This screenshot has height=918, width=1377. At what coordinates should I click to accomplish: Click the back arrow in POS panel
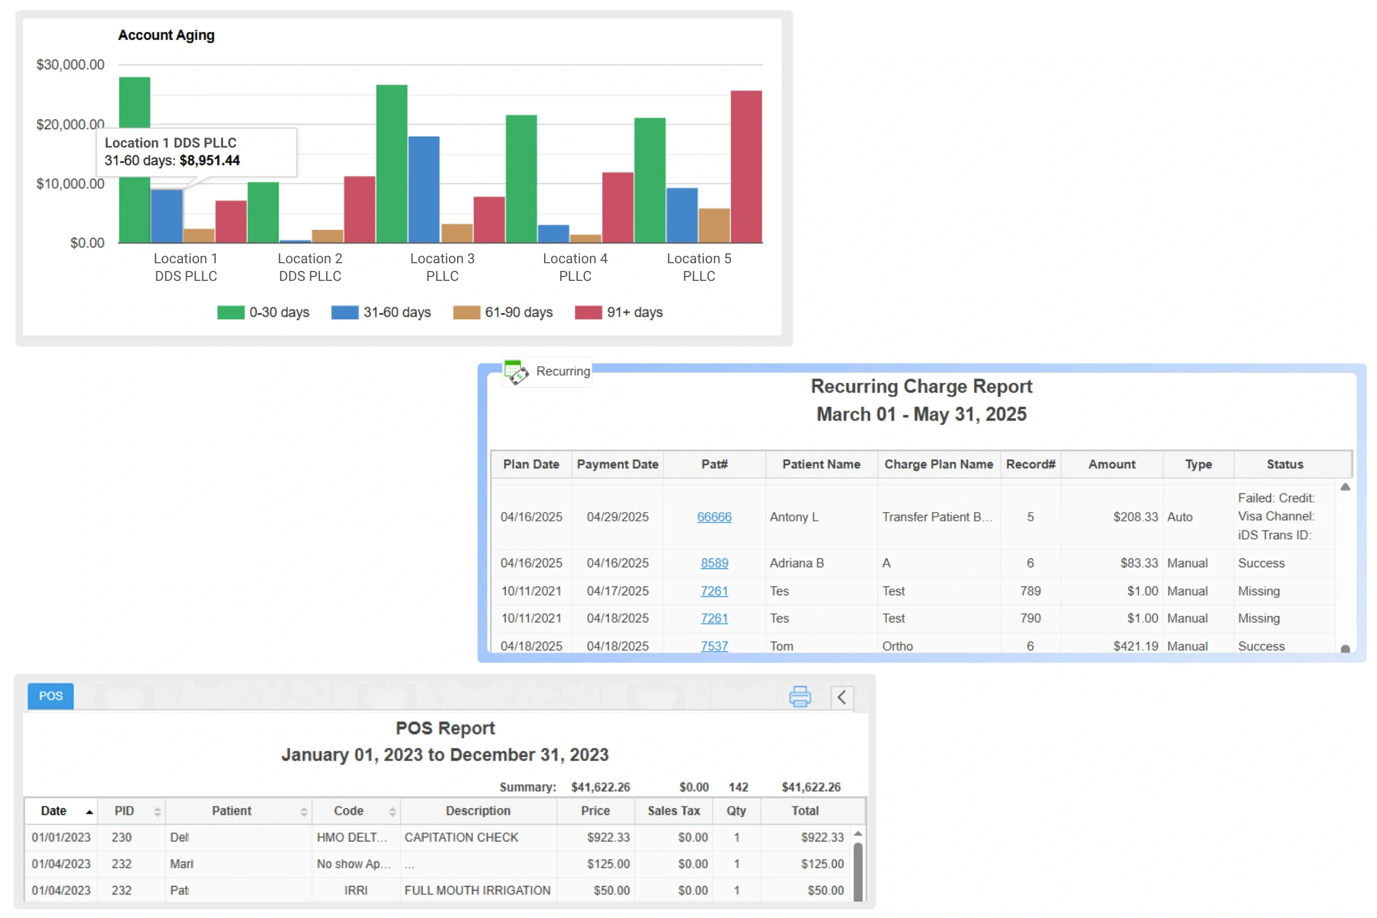pos(842,697)
